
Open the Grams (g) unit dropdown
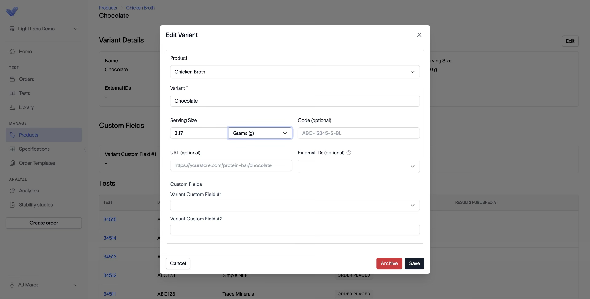(x=260, y=133)
